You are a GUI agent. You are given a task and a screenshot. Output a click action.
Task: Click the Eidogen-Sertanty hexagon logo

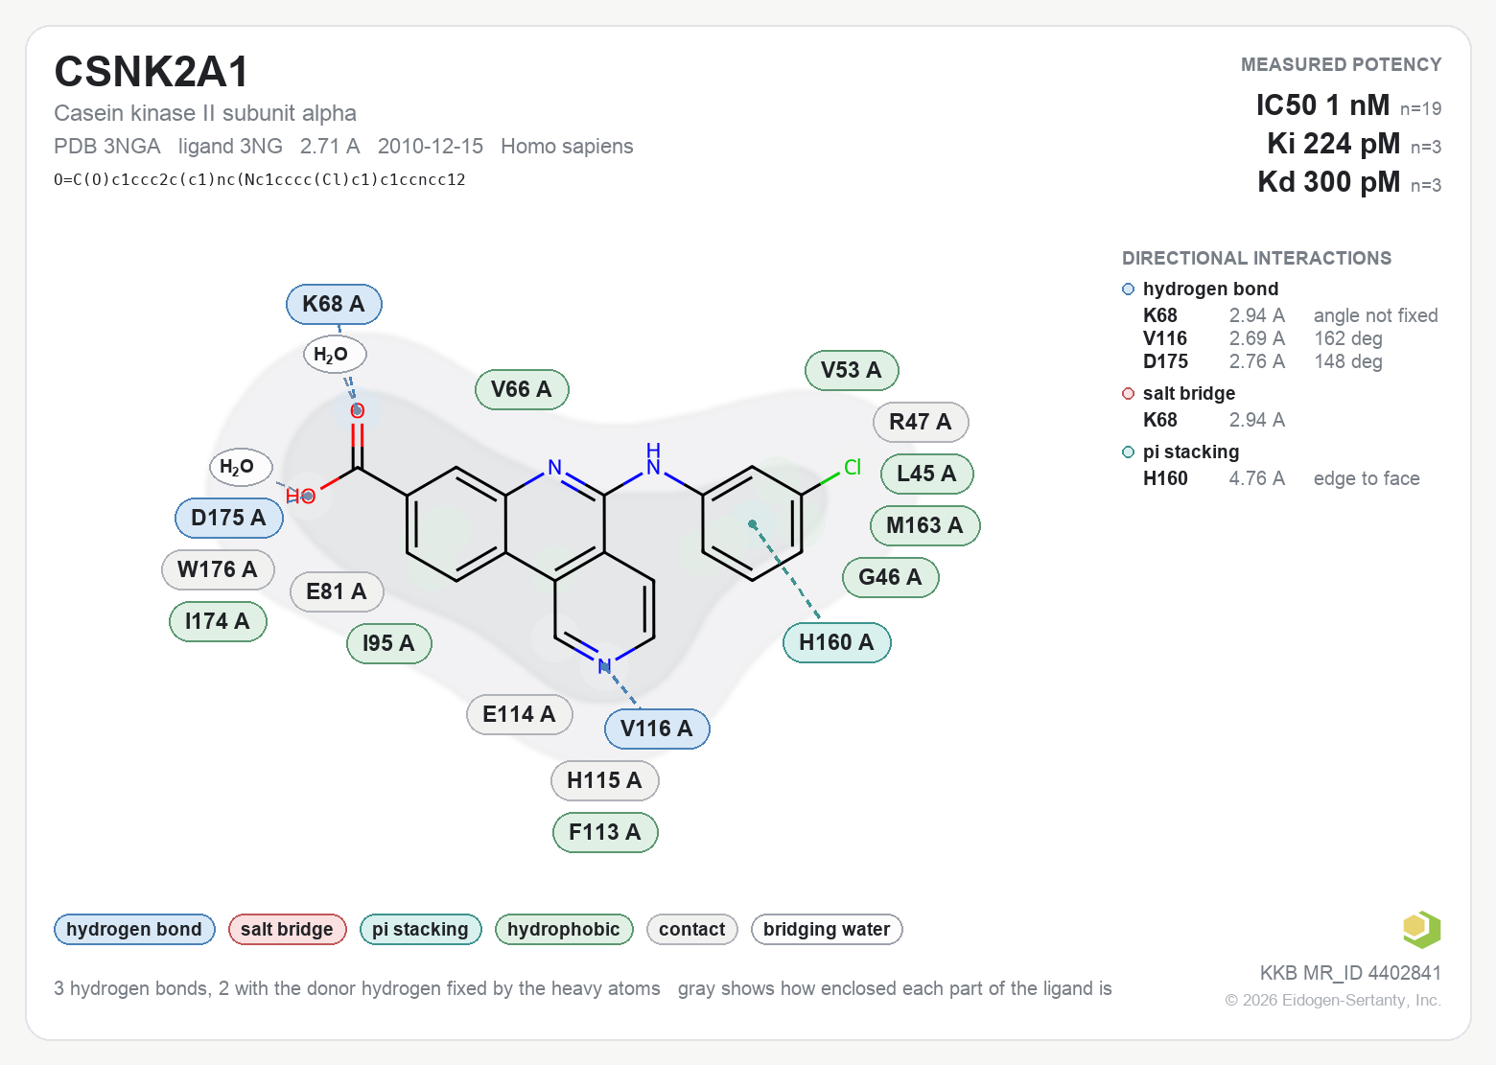click(x=1421, y=929)
